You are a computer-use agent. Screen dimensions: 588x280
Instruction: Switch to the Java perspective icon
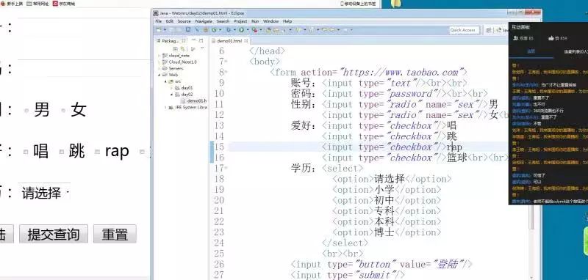pyautogui.click(x=499, y=30)
